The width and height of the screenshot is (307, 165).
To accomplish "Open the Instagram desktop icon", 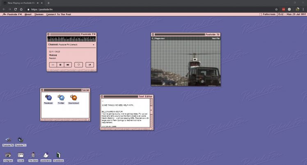I will pyautogui.click(x=8, y=156).
